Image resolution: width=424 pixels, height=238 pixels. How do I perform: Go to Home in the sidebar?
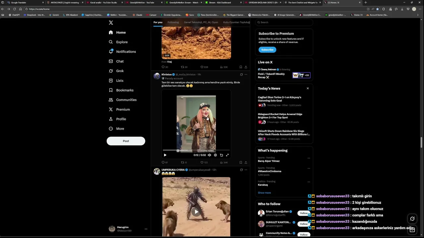point(117,32)
